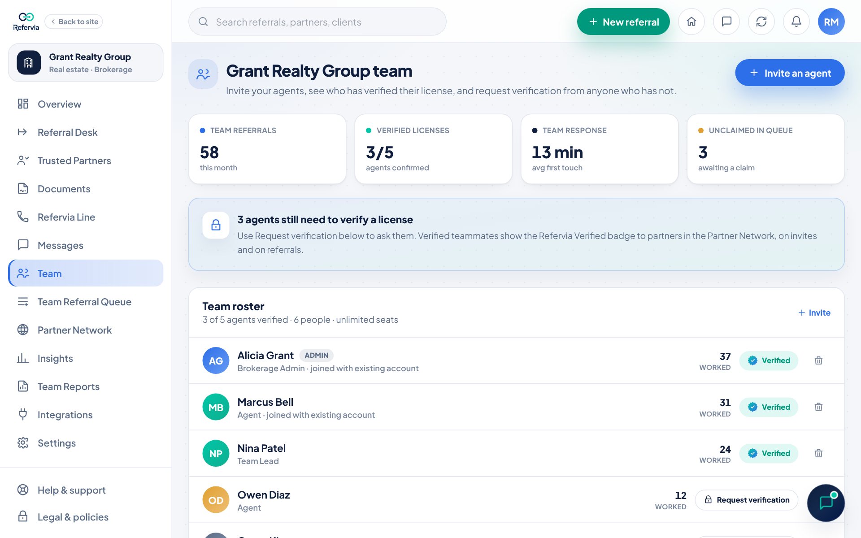Click the refresh sync icon
This screenshot has height=538, width=861.
[761, 22]
